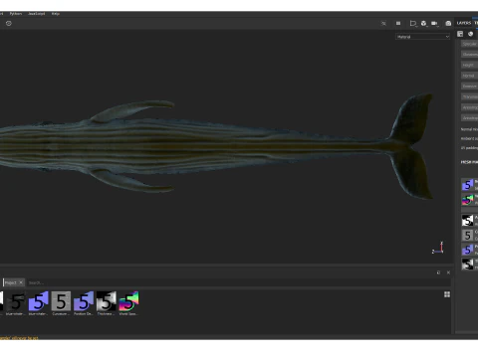Remove the Project filter tag
Image resolution: width=478 pixels, height=358 pixels.
(x=21, y=282)
